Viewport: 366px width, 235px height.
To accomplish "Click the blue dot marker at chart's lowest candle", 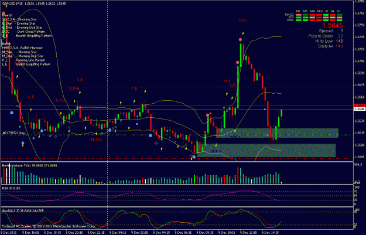I will pyautogui.click(x=194, y=157).
